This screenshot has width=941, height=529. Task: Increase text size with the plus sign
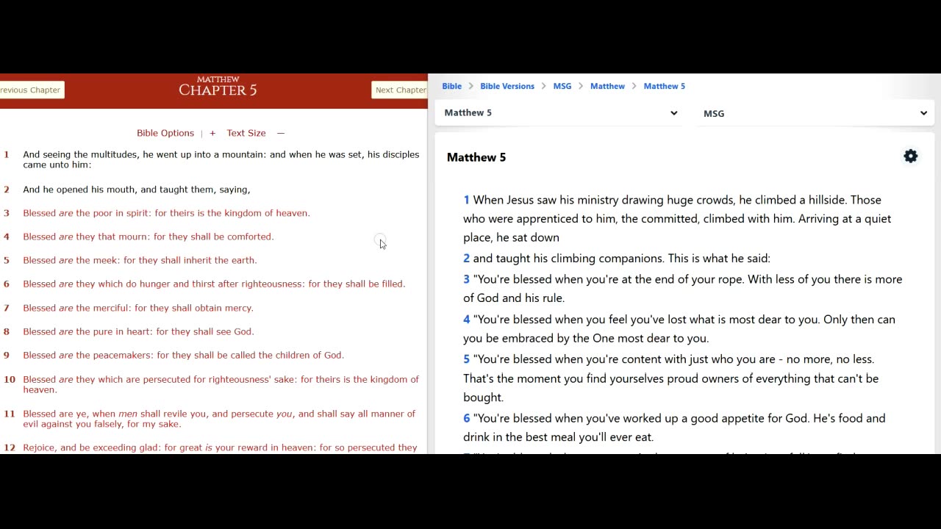pos(212,133)
